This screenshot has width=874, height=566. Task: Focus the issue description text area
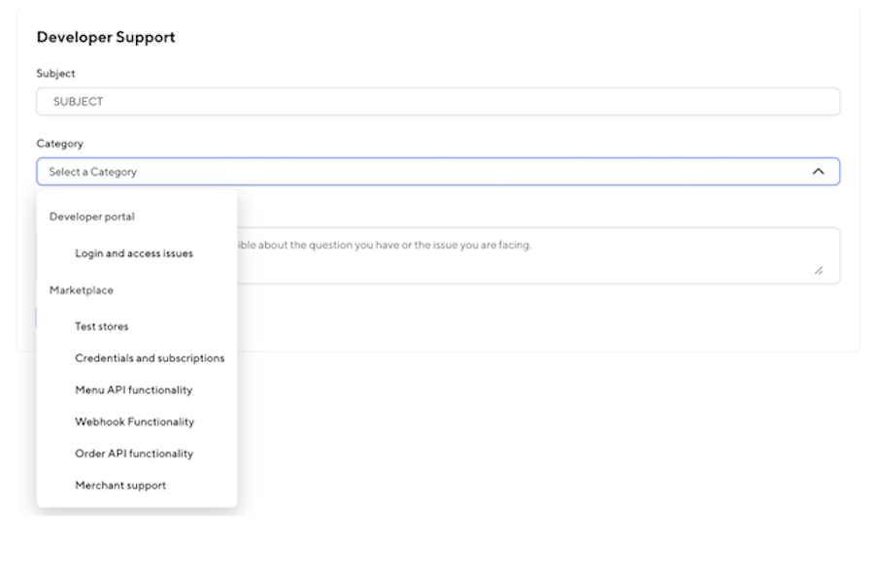coord(534,264)
